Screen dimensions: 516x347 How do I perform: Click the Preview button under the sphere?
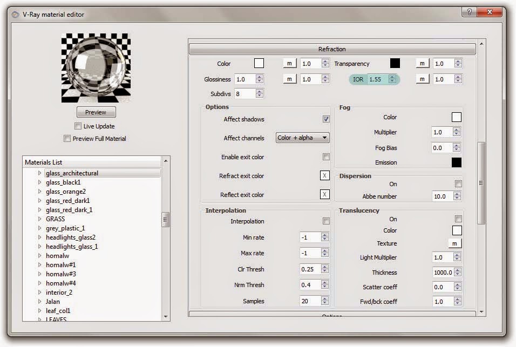[96, 112]
